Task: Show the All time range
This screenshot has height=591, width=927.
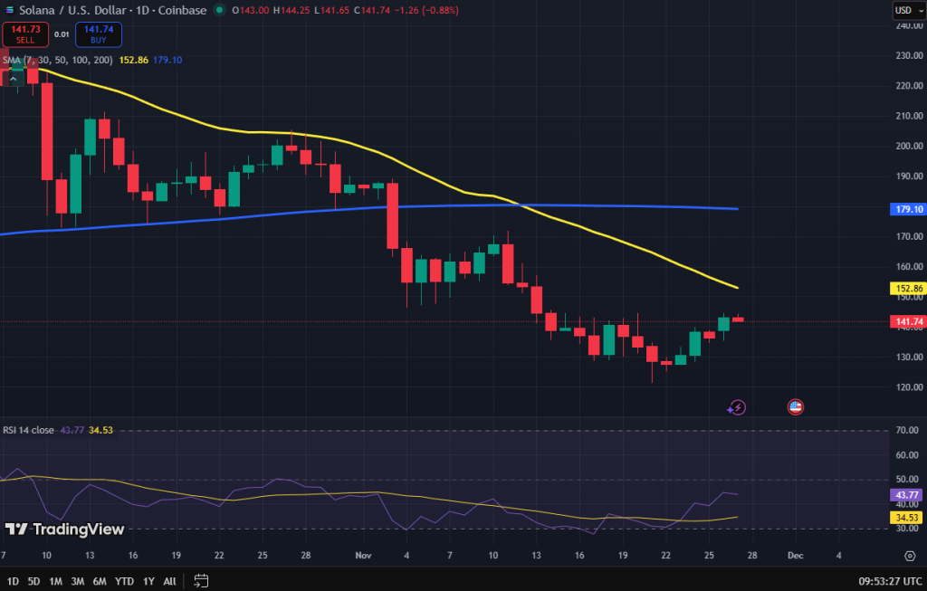Action: tap(169, 581)
